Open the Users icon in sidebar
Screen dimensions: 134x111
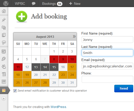point(4,67)
